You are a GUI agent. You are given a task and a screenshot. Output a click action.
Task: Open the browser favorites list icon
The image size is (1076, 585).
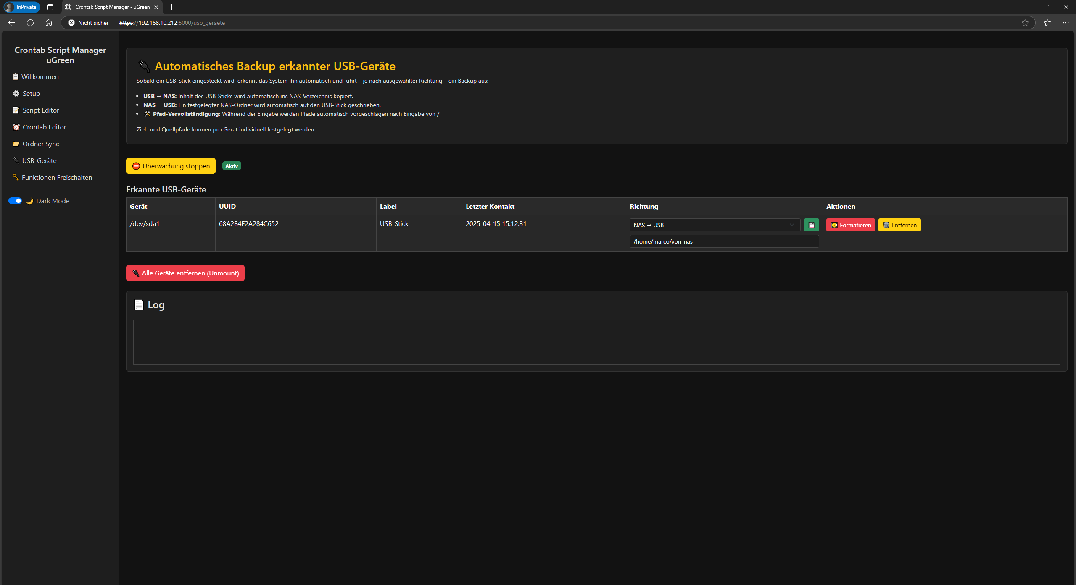[x=1047, y=23]
